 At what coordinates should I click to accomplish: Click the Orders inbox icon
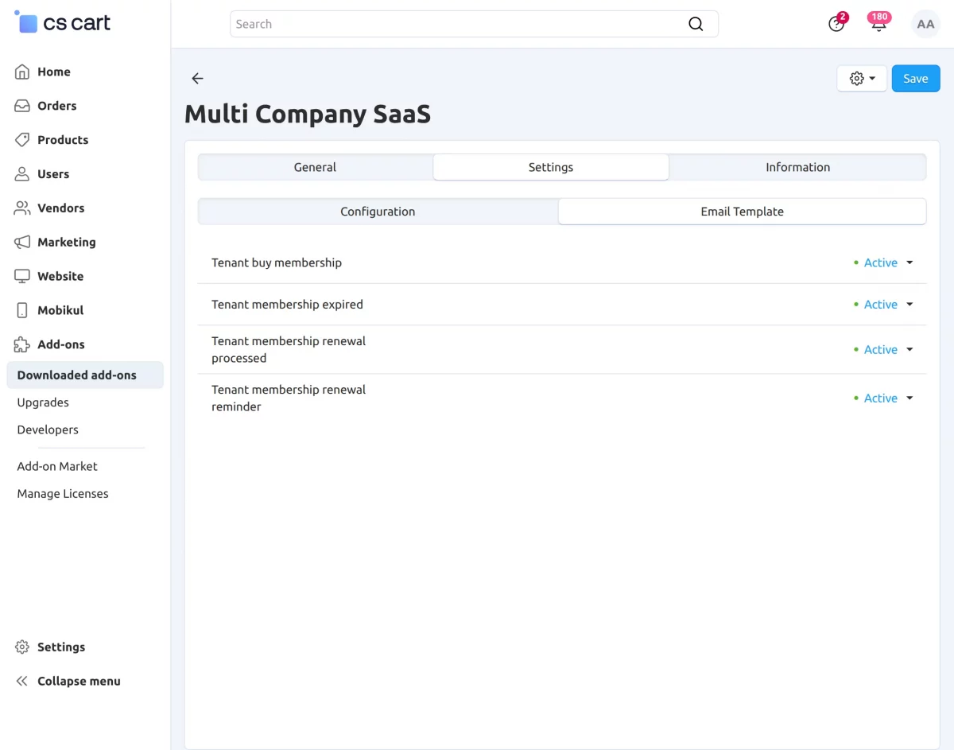tap(22, 106)
